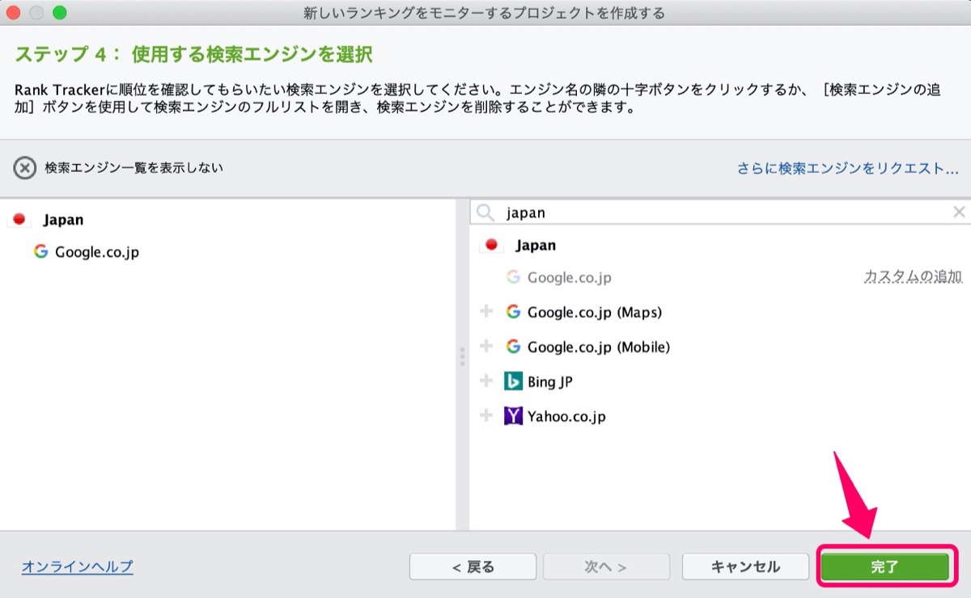
Task: Finish project setup with the 完了 button
Action: pyautogui.click(x=884, y=566)
